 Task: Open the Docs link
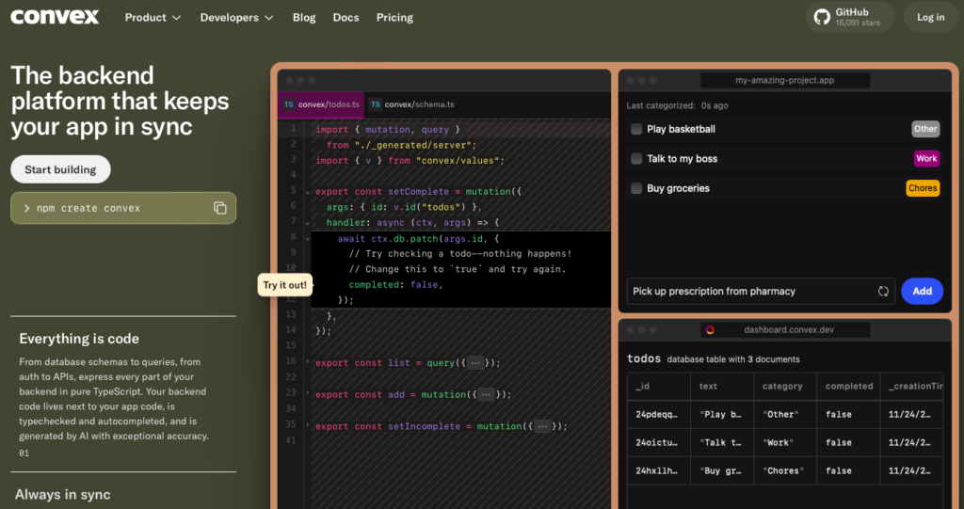[346, 17]
